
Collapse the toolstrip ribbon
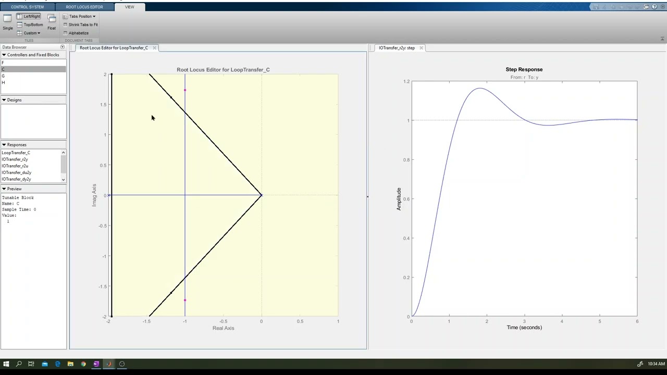(x=662, y=39)
